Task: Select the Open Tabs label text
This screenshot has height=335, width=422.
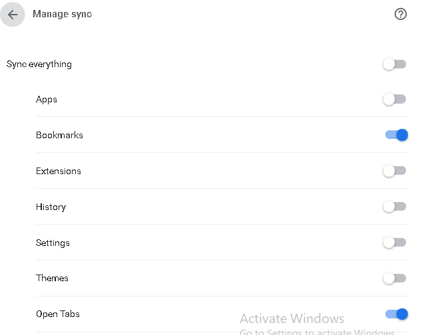Action: coord(58,314)
